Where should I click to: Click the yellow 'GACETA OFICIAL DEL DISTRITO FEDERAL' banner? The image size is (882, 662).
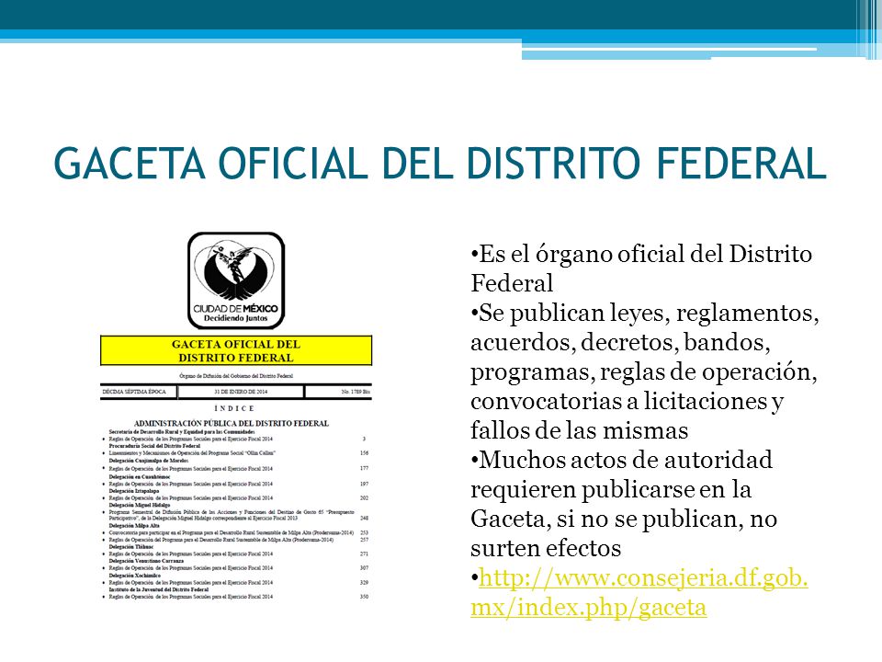click(x=236, y=350)
